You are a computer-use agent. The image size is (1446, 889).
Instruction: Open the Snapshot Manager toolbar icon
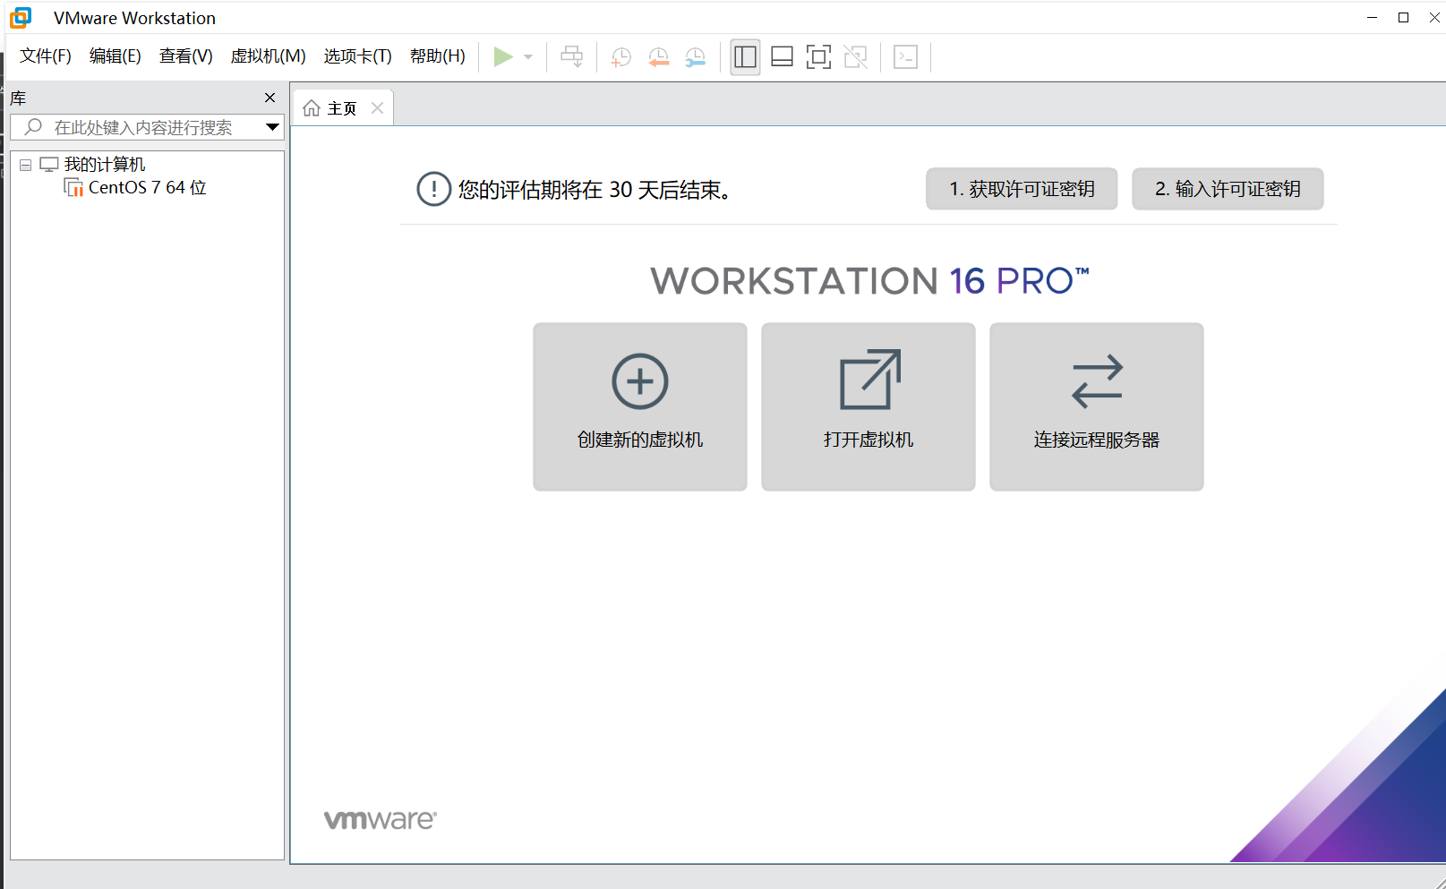pyautogui.click(x=696, y=57)
